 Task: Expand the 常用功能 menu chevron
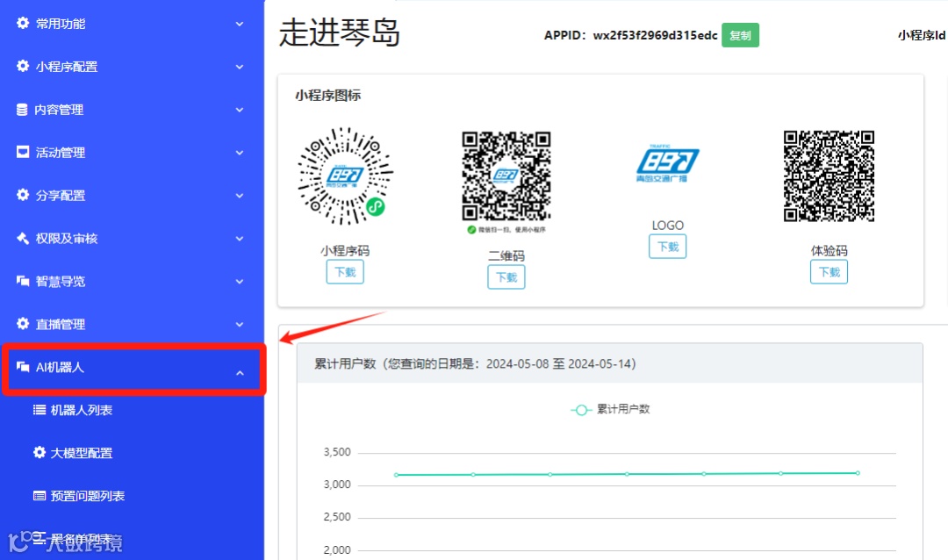(x=240, y=25)
